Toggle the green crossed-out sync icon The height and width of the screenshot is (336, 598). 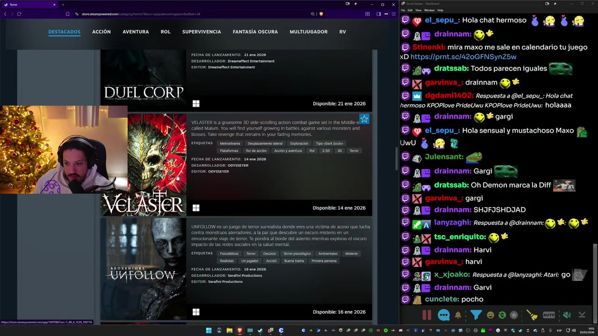(x=502, y=315)
